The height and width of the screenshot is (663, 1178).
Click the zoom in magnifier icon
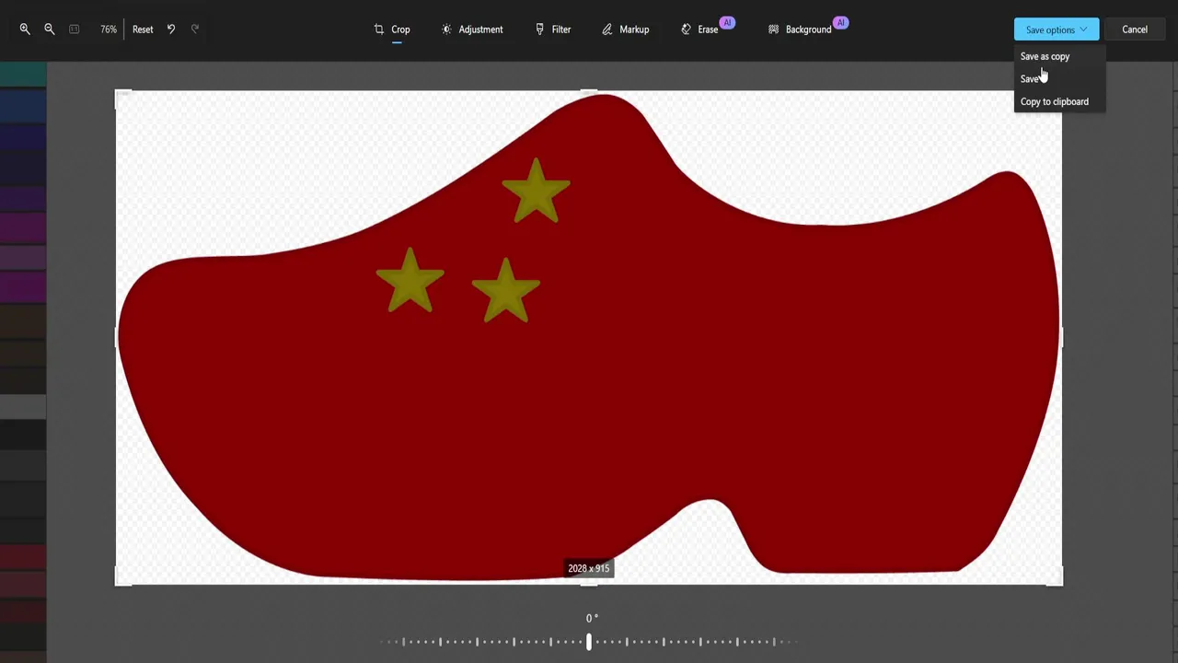(x=25, y=29)
